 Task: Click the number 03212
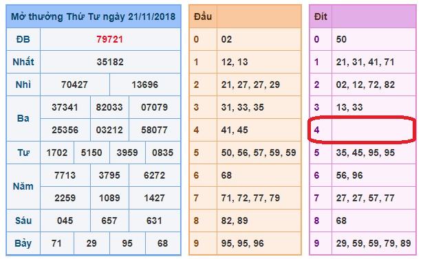[109, 130]
